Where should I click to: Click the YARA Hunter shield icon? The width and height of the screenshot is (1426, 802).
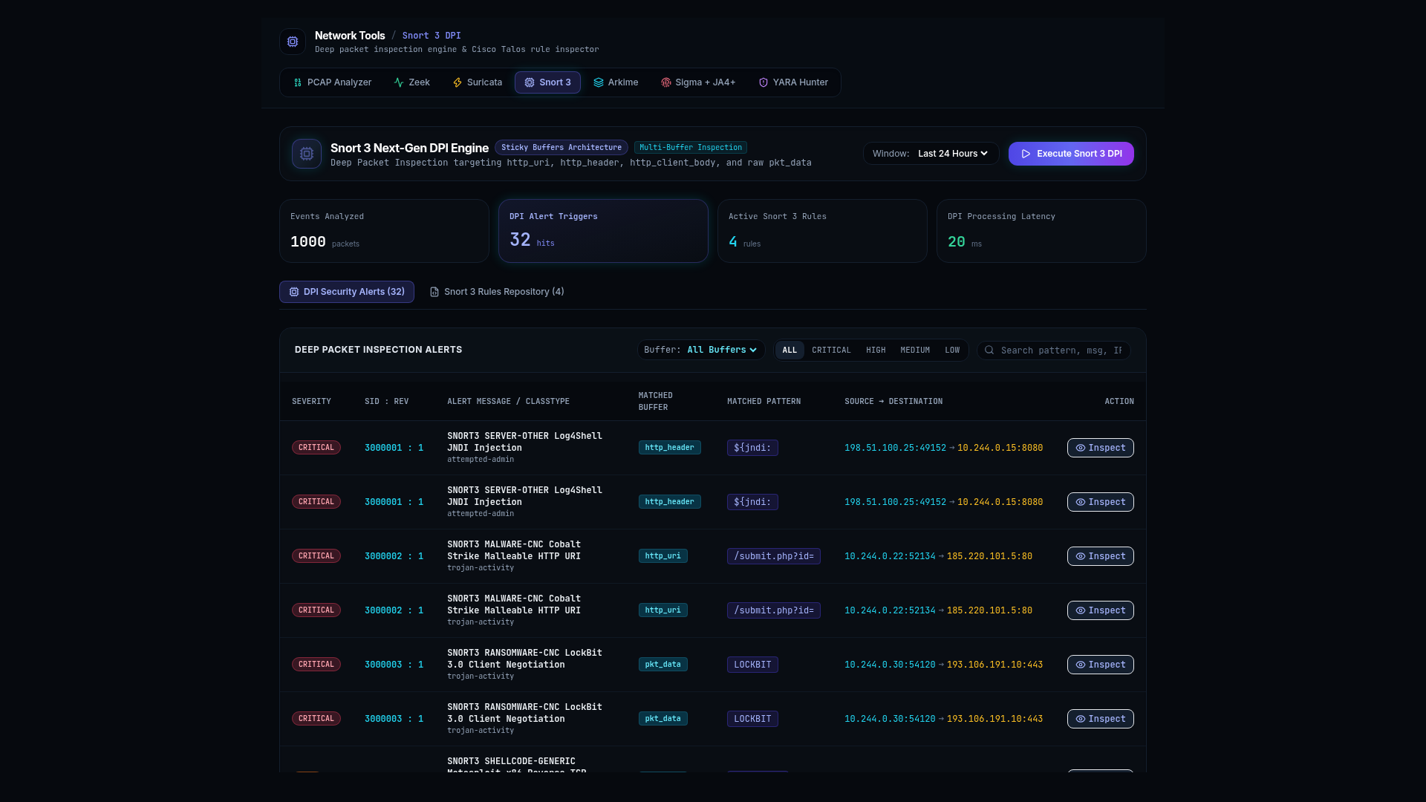click(x=764, y=82)
